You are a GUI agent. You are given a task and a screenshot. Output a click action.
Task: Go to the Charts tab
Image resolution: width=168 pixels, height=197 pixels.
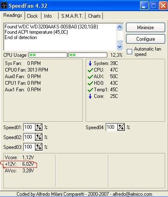94,16
